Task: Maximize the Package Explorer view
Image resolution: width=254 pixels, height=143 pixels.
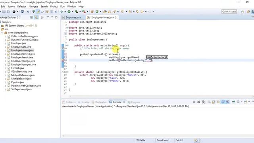Action: 56,17
